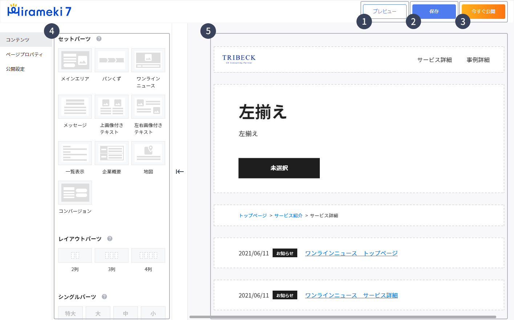This screenshot has width=514, height=320.
Task: Select the 4列 layout part
Action: [x=148, y=255]
